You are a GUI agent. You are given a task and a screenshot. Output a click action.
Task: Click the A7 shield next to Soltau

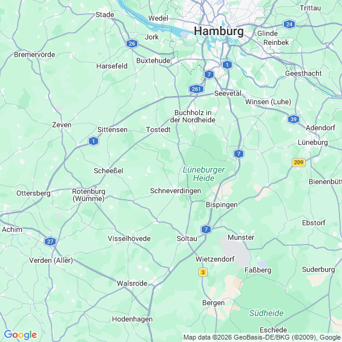point(206,229)
